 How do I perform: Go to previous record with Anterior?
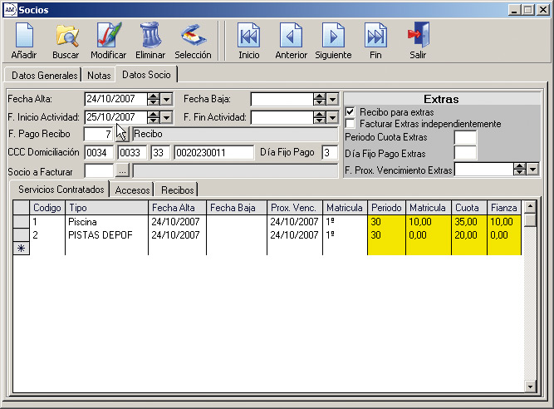pos(291,36)
